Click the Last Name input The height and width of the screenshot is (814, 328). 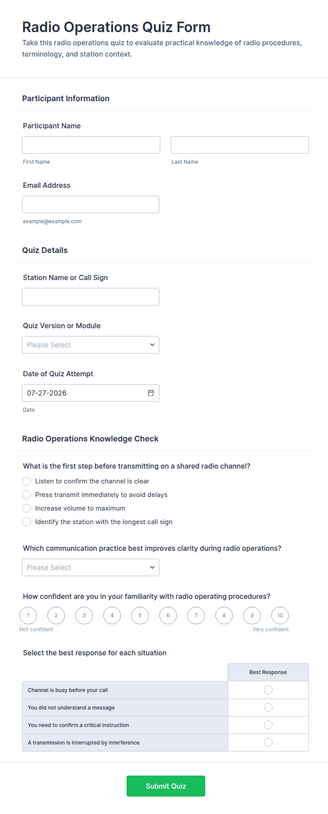[x=240, y=145]
